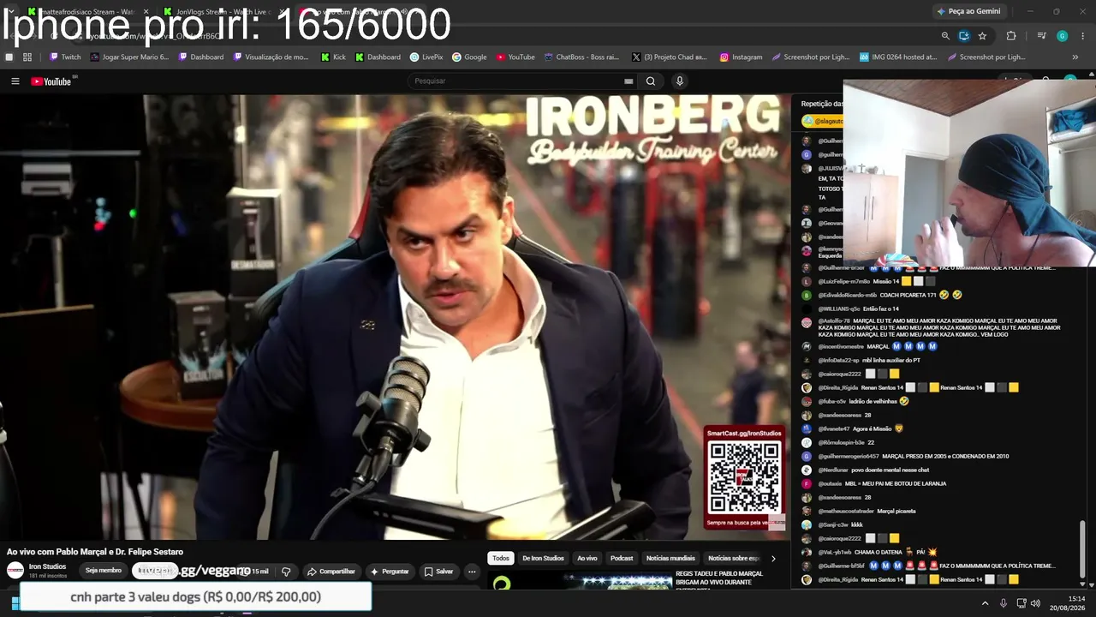
Task: Share the video with Compartilhar
Action: pos(331,572)
